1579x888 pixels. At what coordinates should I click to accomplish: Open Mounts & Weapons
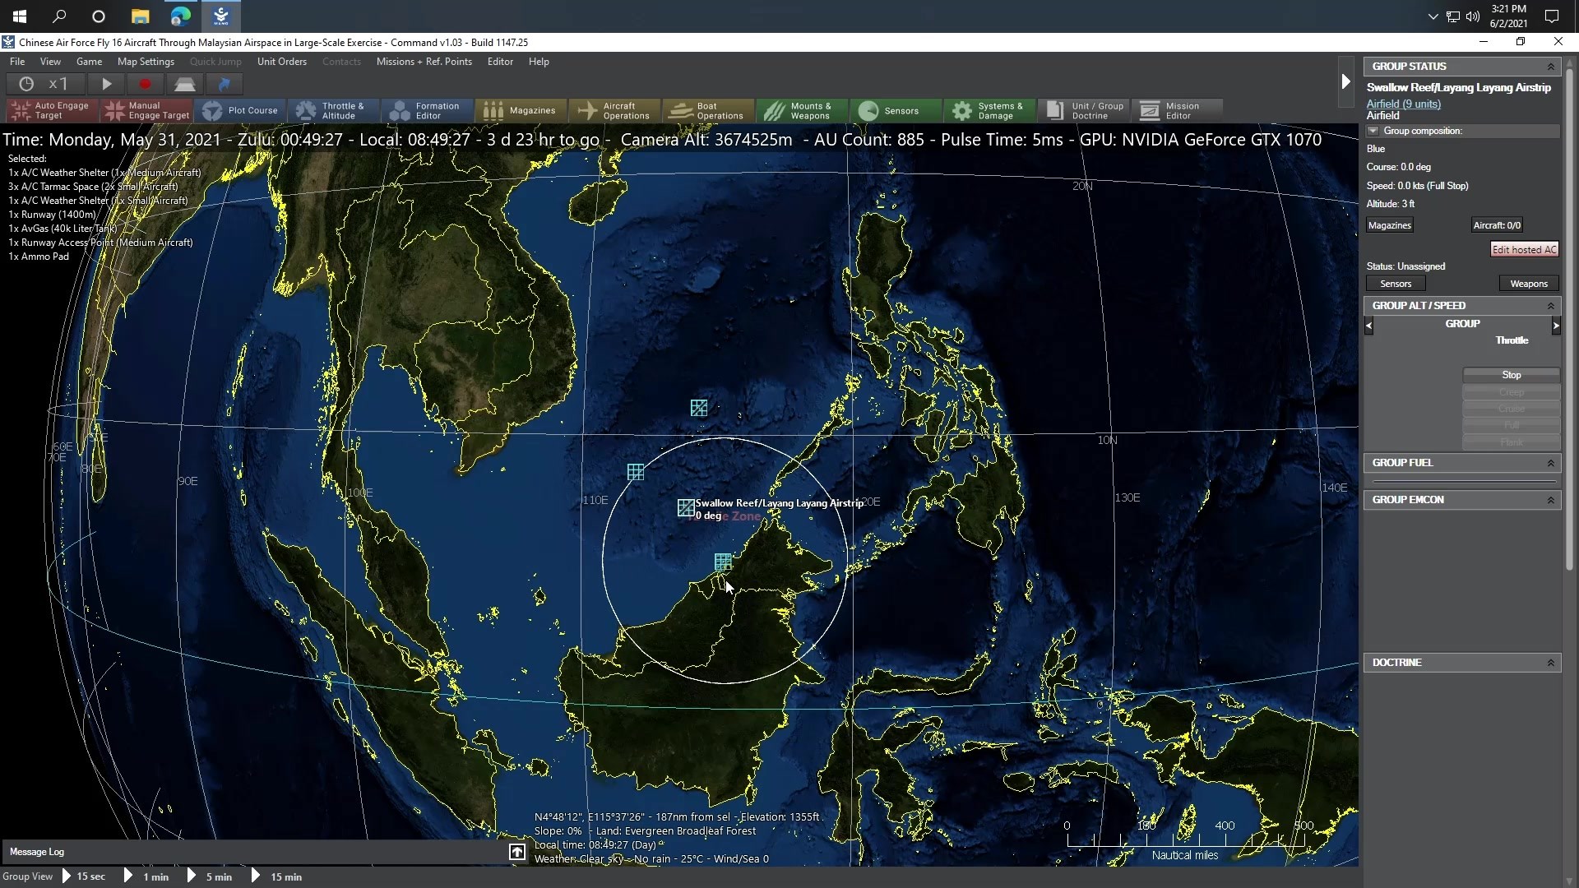point(803,110)
